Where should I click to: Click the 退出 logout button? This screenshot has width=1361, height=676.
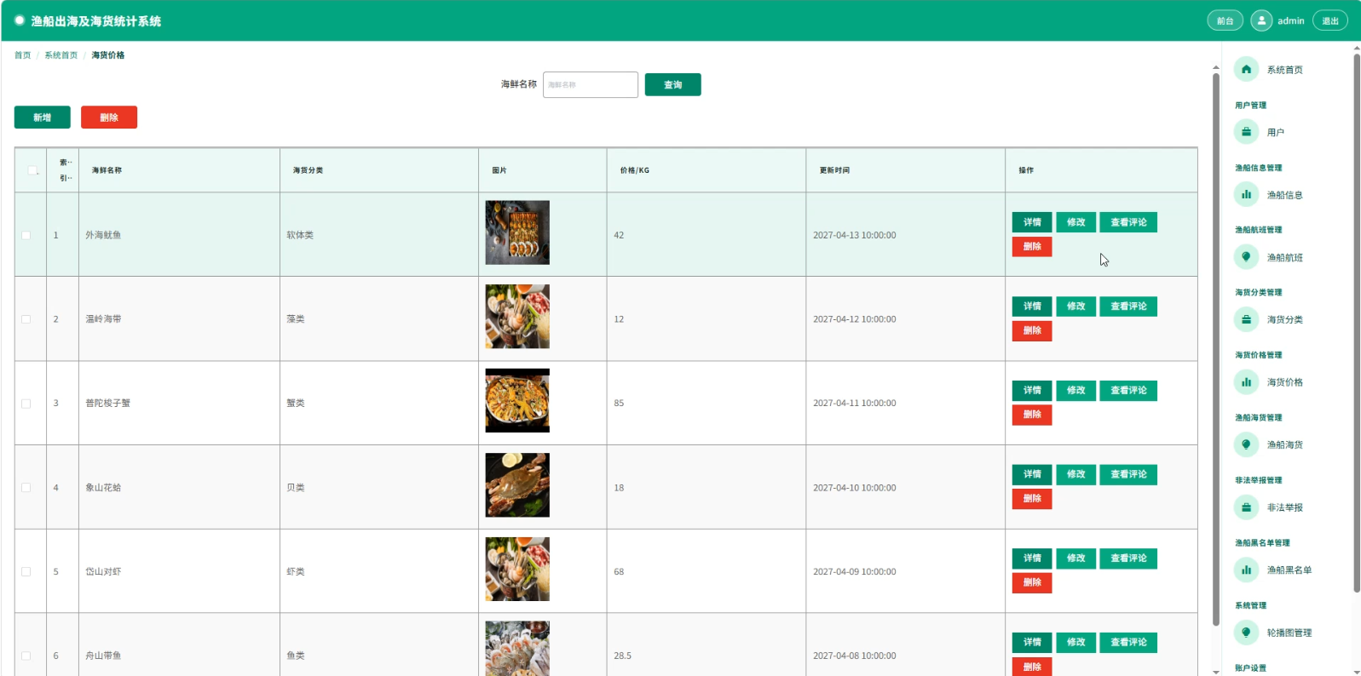pyautogui.click(x=1330, y=20)
